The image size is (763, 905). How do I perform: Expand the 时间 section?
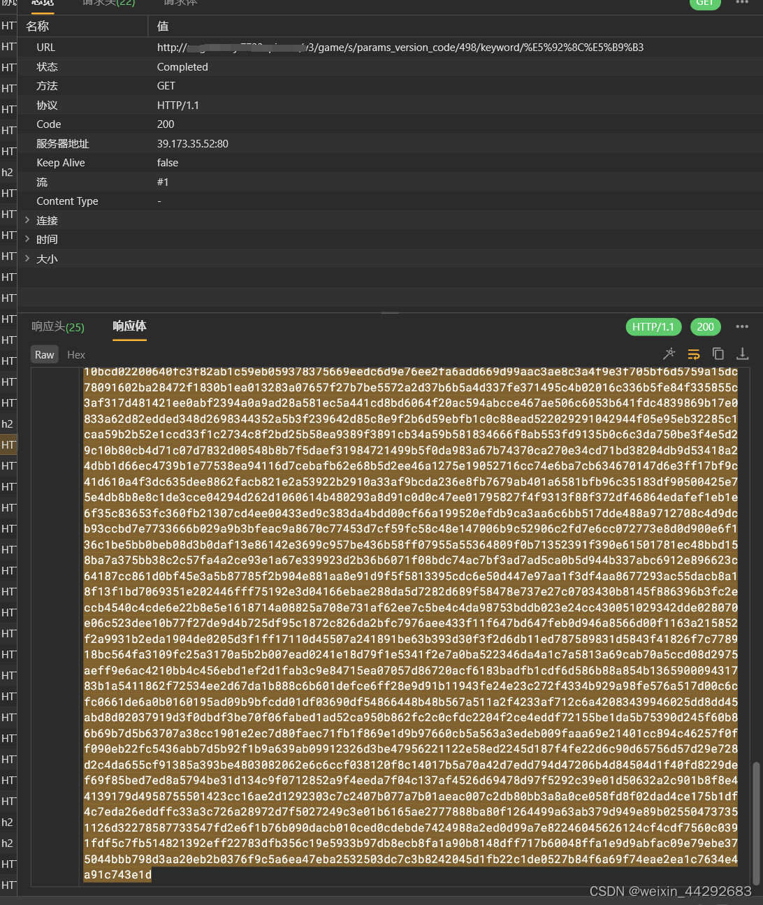[27, 239]
